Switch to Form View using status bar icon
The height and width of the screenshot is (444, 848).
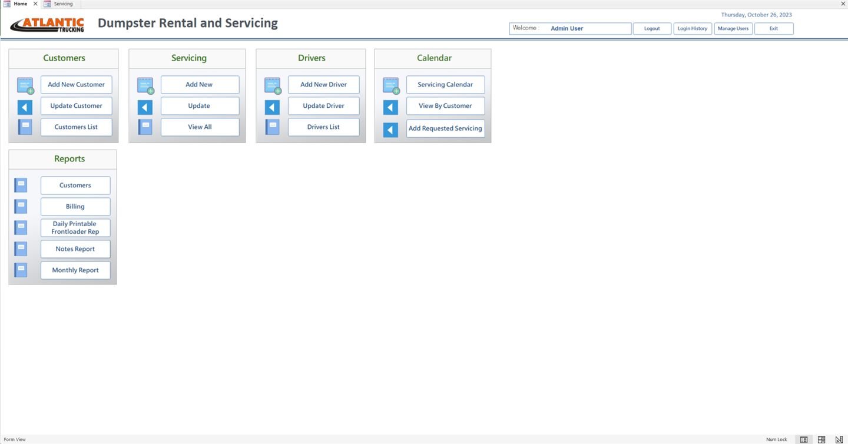(x=803, y=439)
